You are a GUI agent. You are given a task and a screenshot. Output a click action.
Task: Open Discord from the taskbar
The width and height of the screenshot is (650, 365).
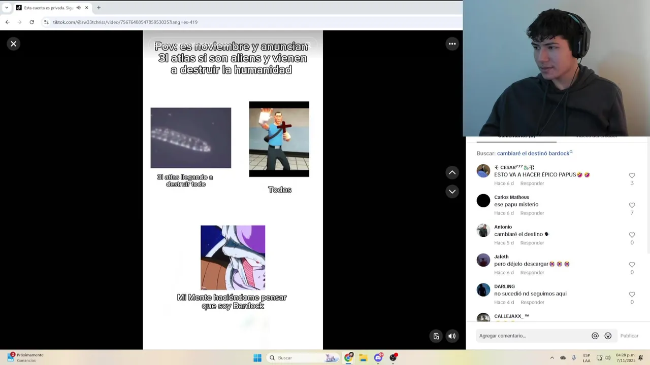(378, 358)
